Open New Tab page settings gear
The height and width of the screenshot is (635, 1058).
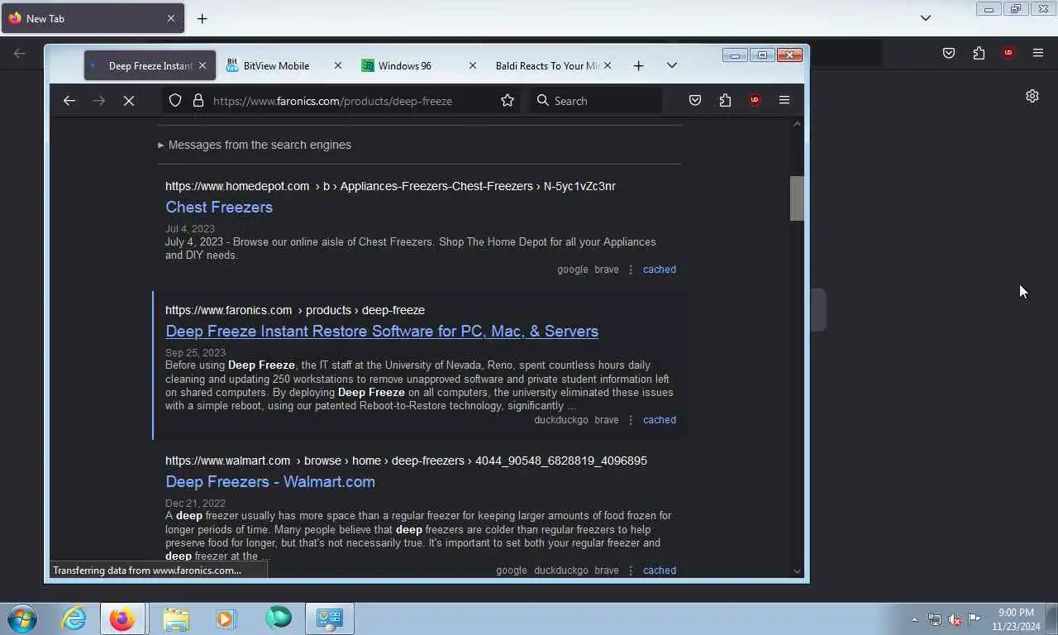[1032, 96]
